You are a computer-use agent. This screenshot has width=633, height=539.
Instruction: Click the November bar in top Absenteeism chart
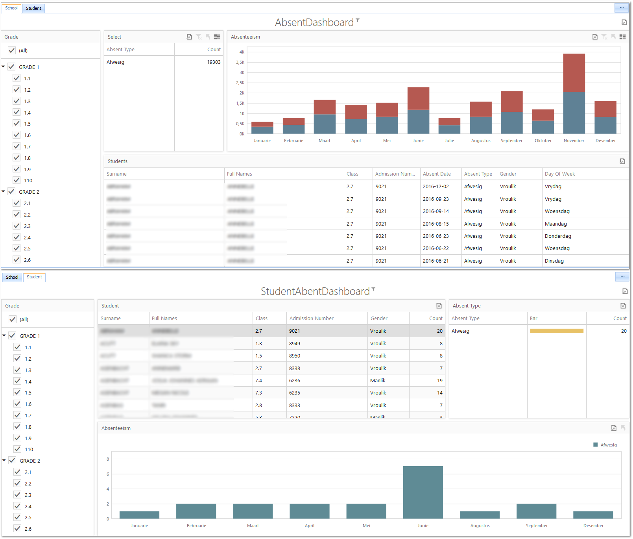[x=574, y=93]
